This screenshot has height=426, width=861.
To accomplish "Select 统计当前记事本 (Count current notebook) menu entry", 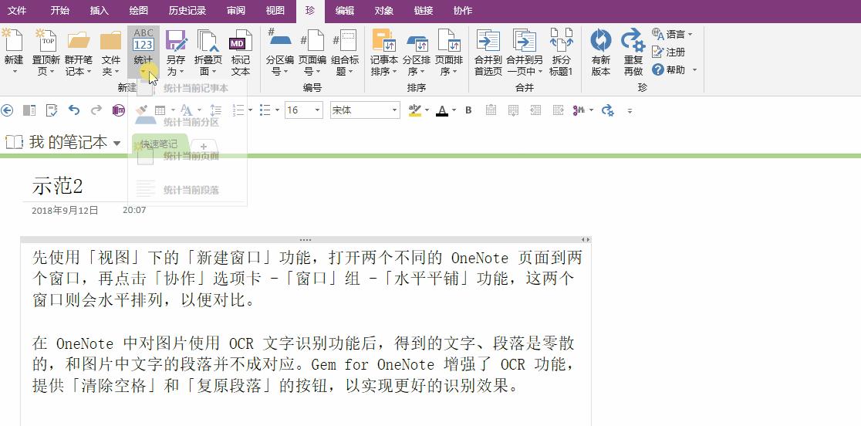I will (187, 88).
